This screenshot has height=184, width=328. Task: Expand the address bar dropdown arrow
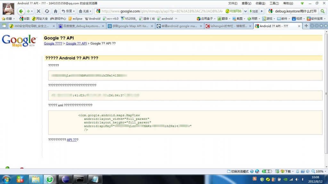245,11
